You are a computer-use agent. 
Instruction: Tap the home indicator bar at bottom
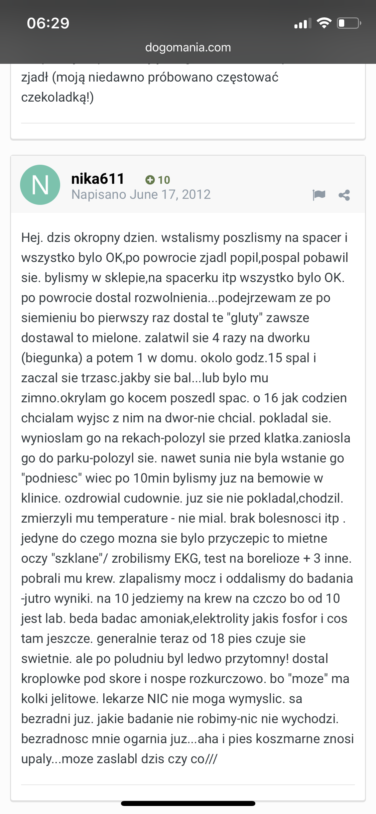coord(188,804)
